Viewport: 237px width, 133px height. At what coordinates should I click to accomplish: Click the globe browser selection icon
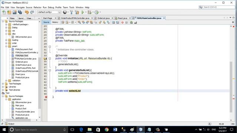click(x=65, y=12)
